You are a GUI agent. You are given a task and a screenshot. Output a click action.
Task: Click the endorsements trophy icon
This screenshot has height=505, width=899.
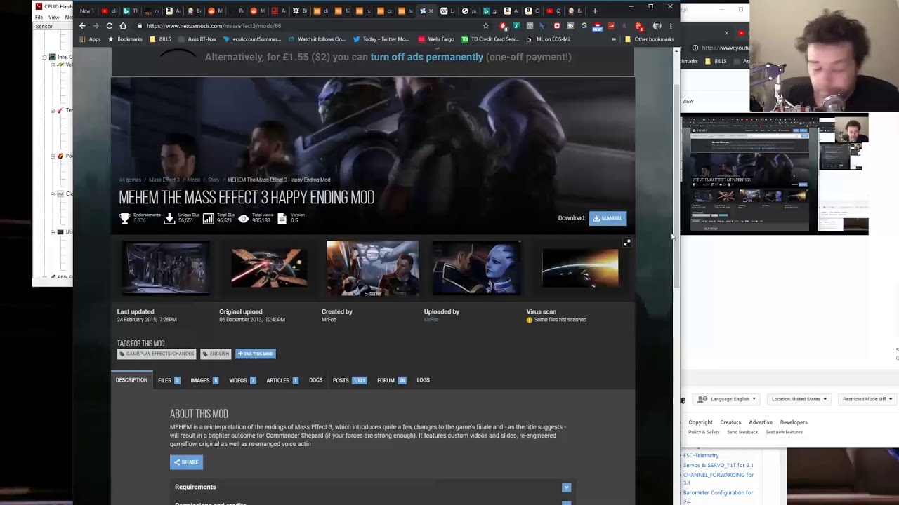[124, 219]
